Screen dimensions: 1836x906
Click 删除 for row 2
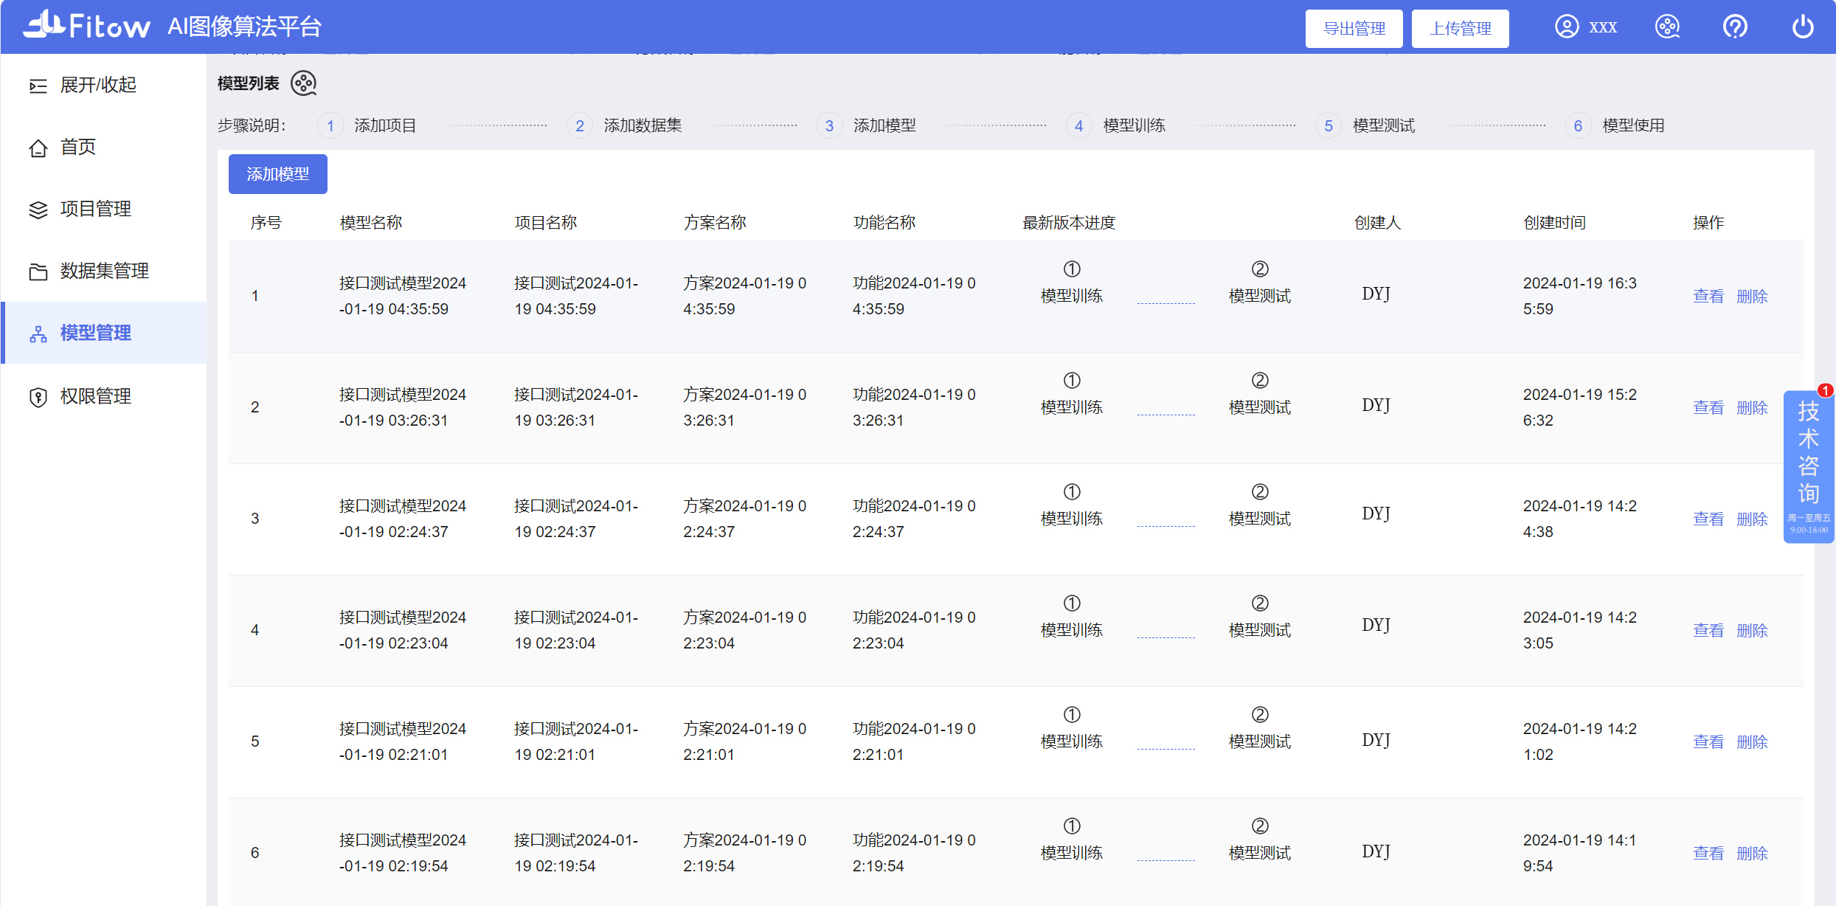point(1753,407)
